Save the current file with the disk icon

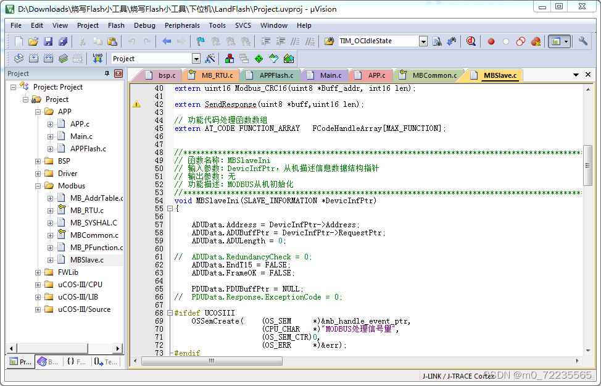48,41
